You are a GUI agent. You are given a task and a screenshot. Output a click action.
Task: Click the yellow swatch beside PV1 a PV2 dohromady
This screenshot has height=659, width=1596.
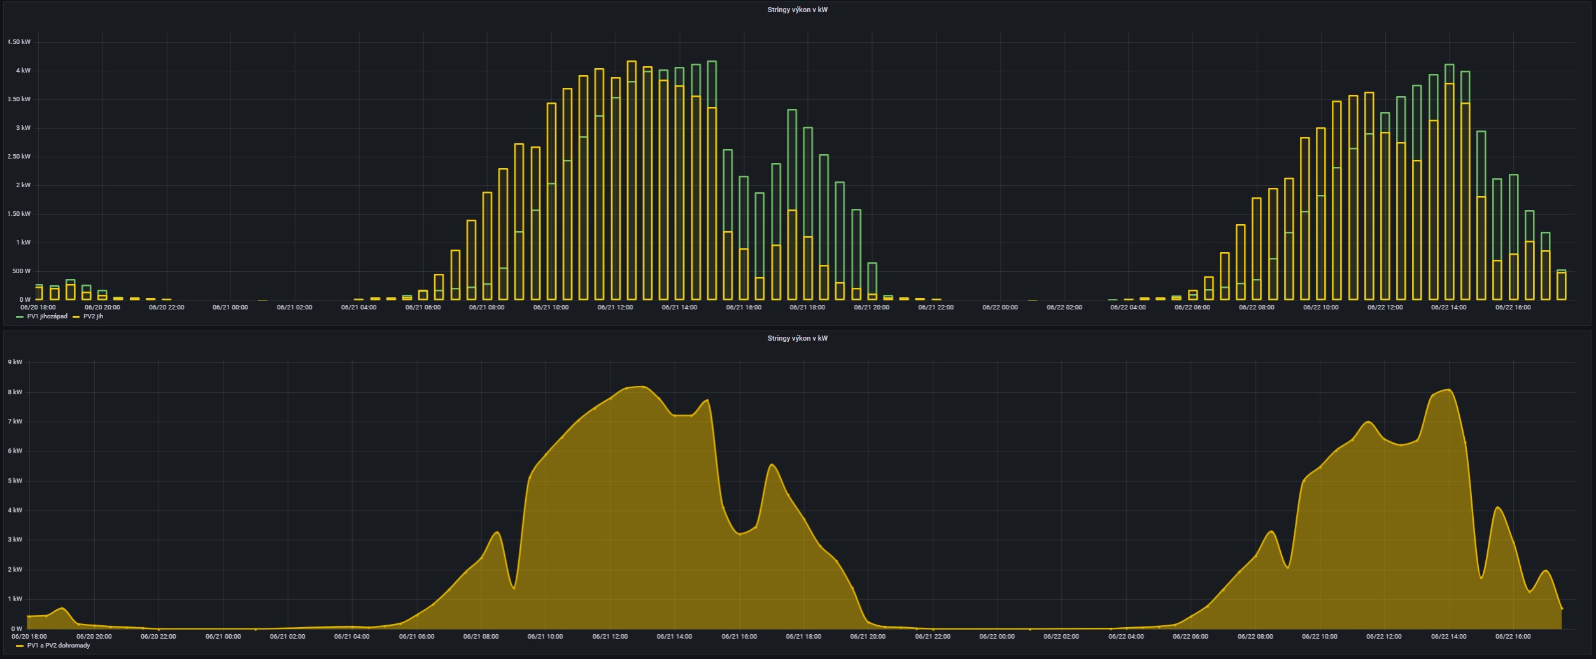(20, 646)
